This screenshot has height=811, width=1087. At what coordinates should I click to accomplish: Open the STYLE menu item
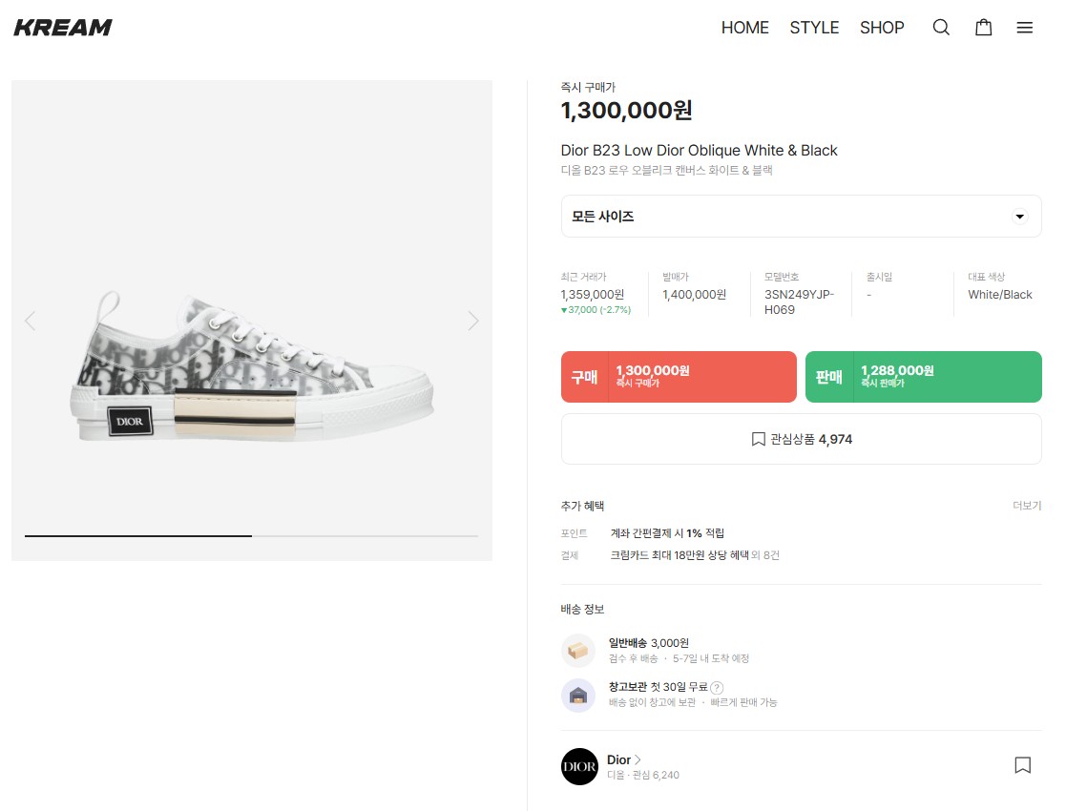coord(814,28)
